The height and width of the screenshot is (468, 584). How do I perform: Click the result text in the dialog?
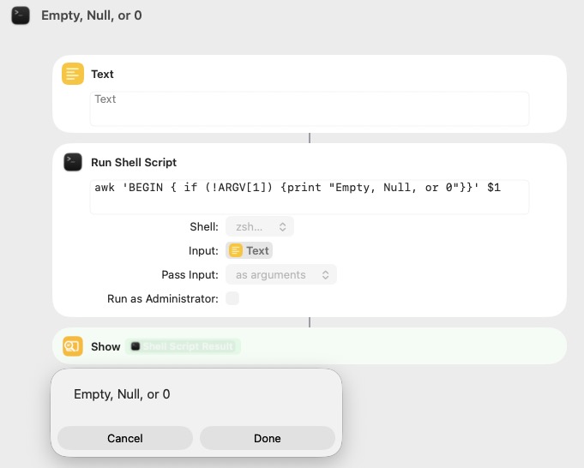pos(122,394)
